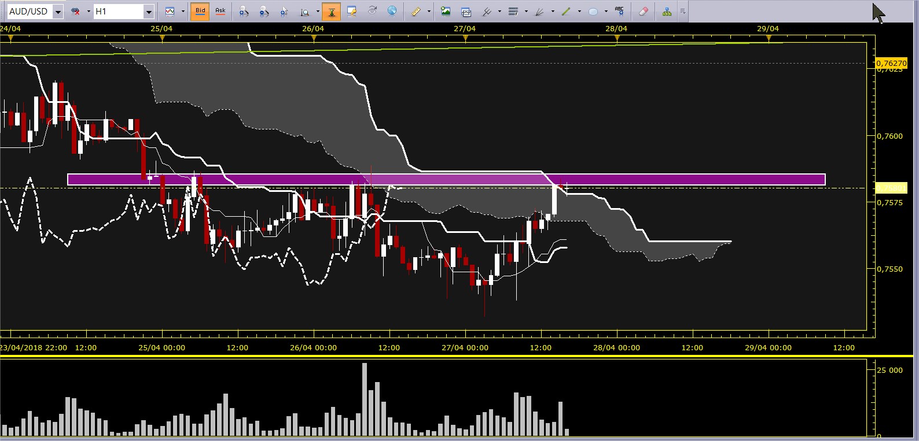Select the ruler measuring tool
The image size is (919, 441).
coord(416,11)
